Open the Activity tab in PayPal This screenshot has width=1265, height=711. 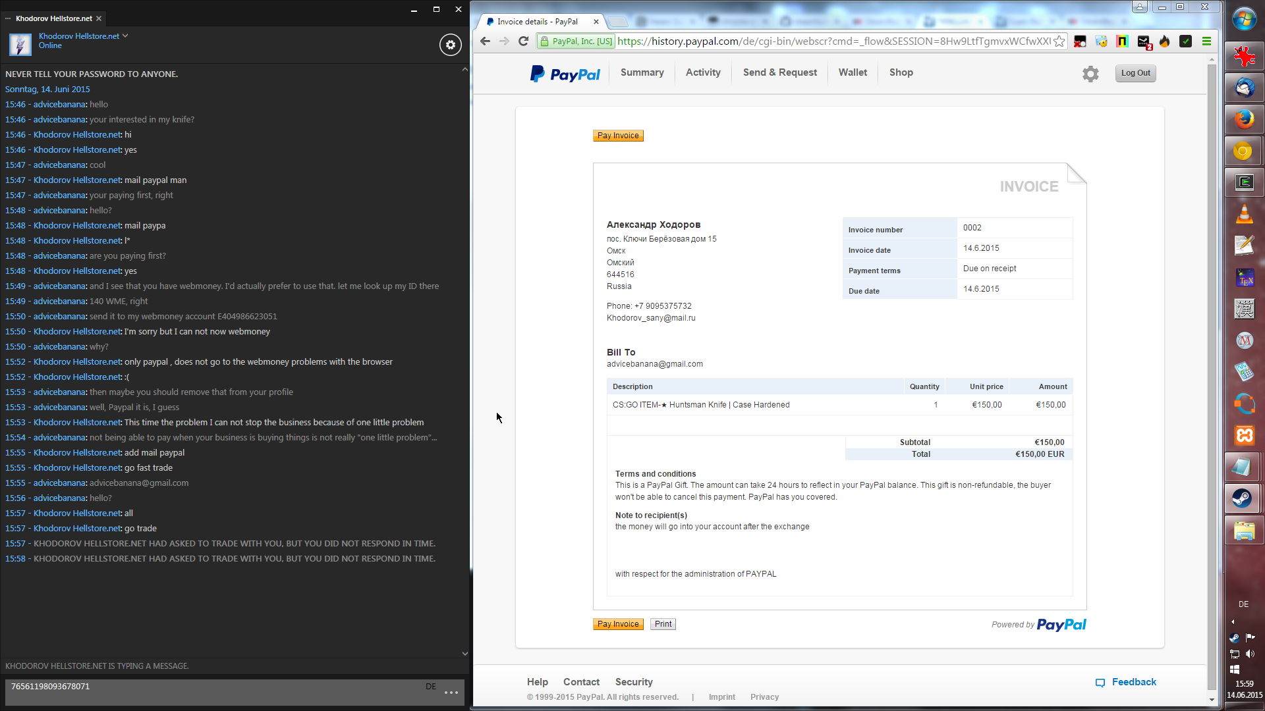702,72
